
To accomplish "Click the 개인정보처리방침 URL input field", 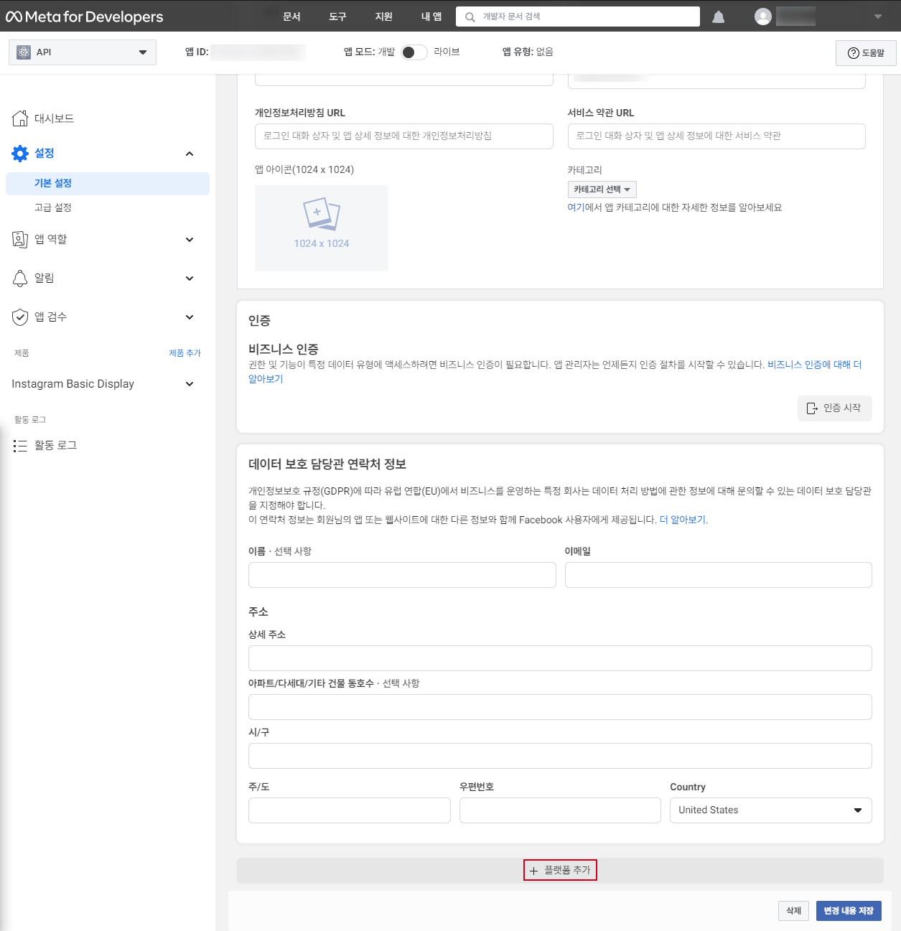I will point(404,136).
